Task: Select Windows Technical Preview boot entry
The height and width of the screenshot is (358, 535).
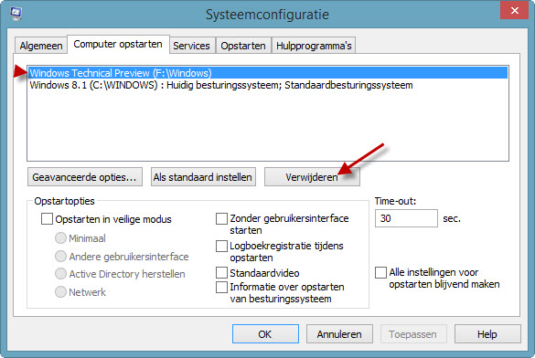Action: click(x=267, y=73)
